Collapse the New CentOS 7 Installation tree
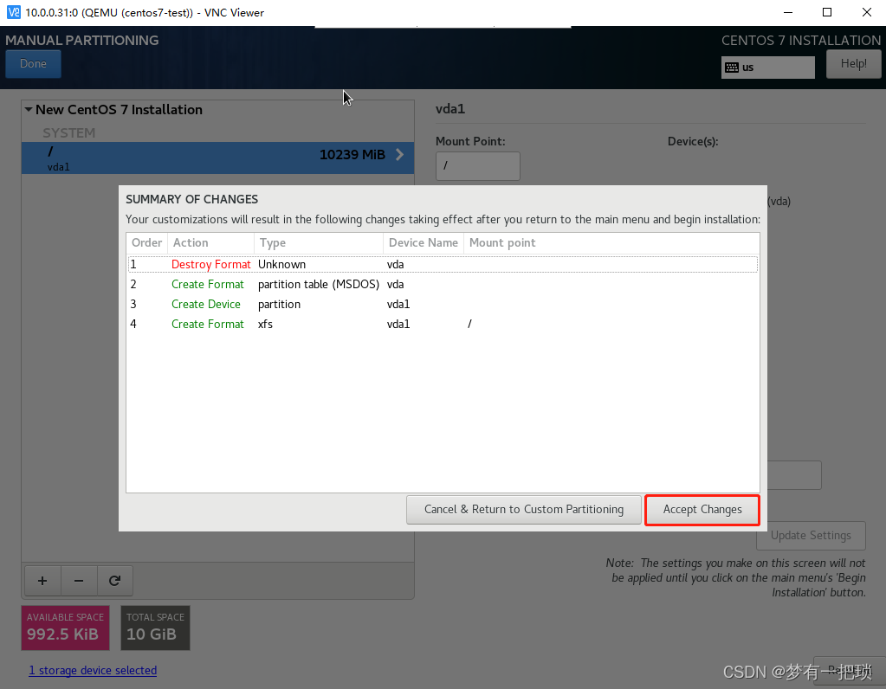The image size is (886, 689). (x=29, y=110)
